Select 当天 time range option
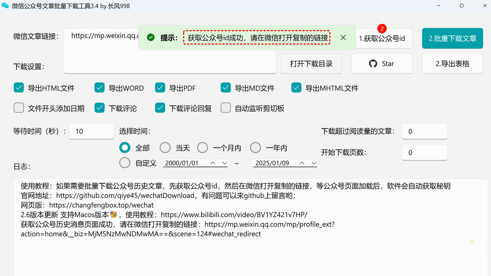491x276 pixels. click(165, 148)
